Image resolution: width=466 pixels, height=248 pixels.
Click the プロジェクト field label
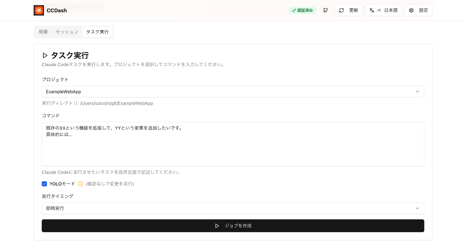pyautogui.click(x=55, y=80)
